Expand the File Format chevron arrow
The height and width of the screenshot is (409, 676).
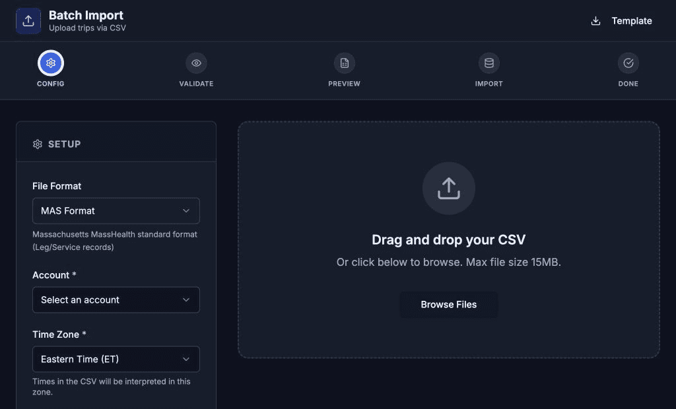(x=186, y=210)
